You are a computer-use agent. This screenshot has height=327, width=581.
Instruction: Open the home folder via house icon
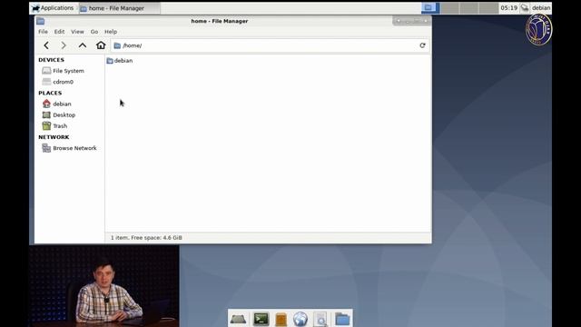pos(101,45)
